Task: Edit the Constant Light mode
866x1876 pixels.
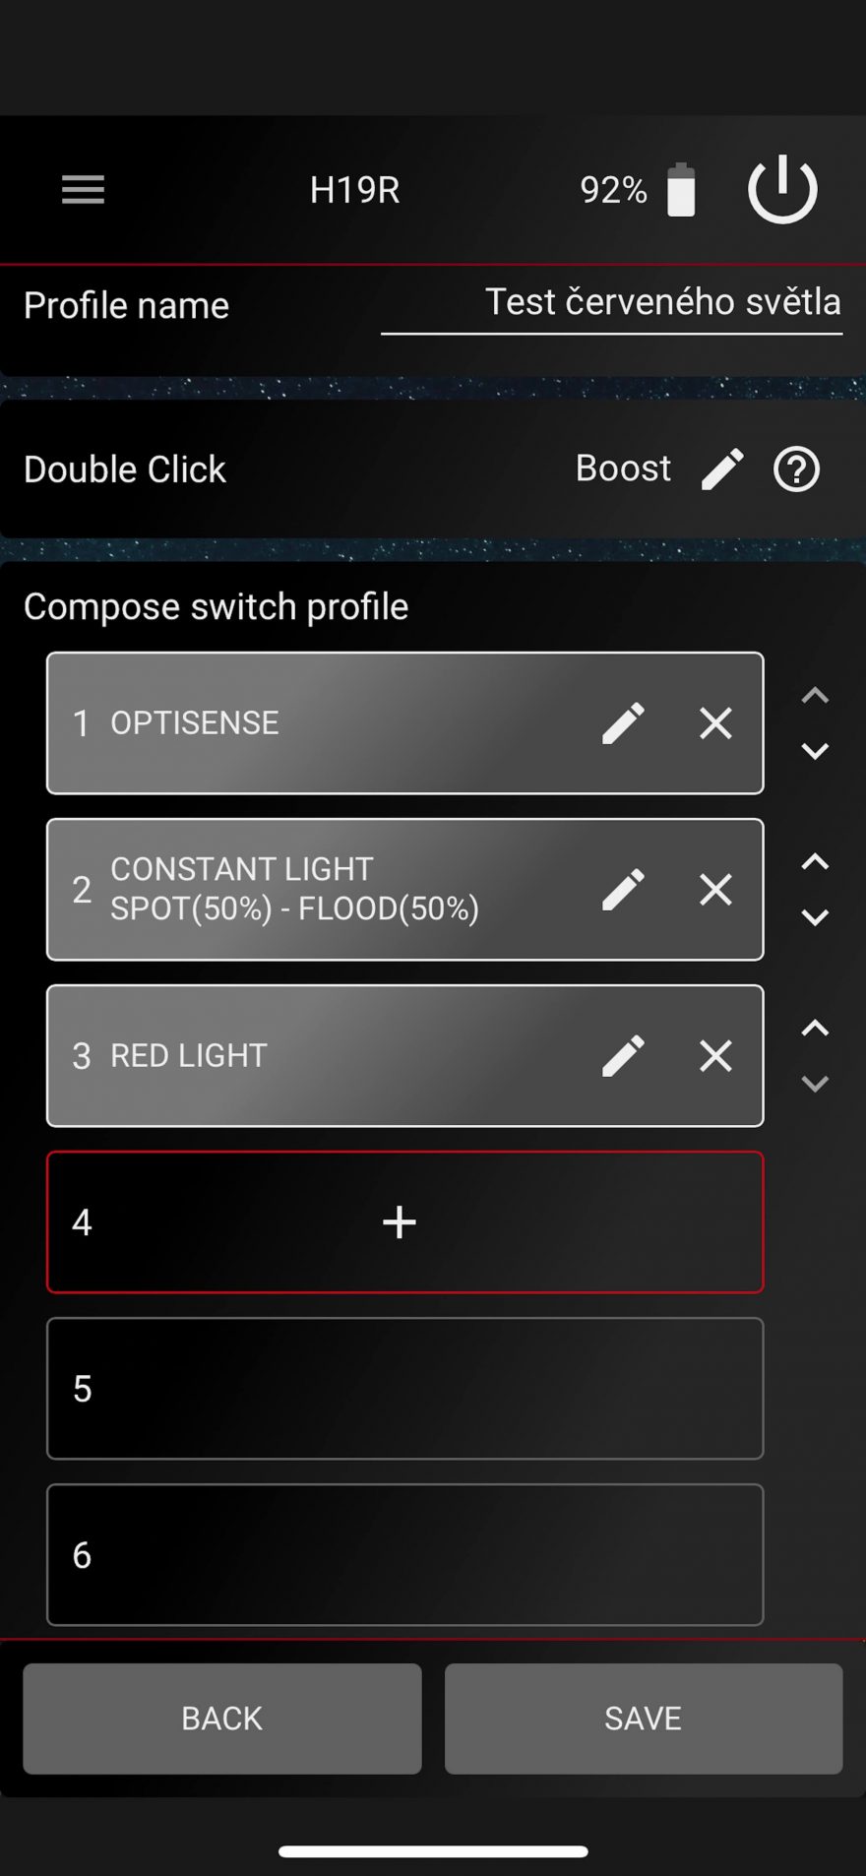Action: [x=623, y=890]
